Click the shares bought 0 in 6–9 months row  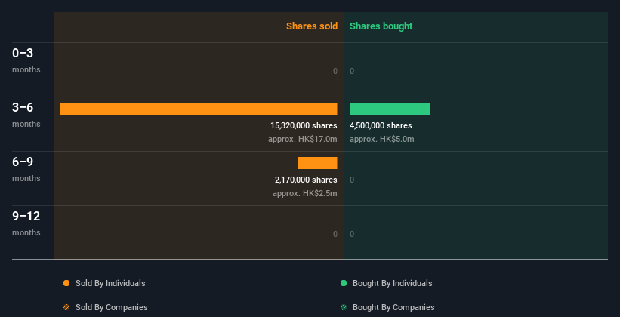pos(352,180)
